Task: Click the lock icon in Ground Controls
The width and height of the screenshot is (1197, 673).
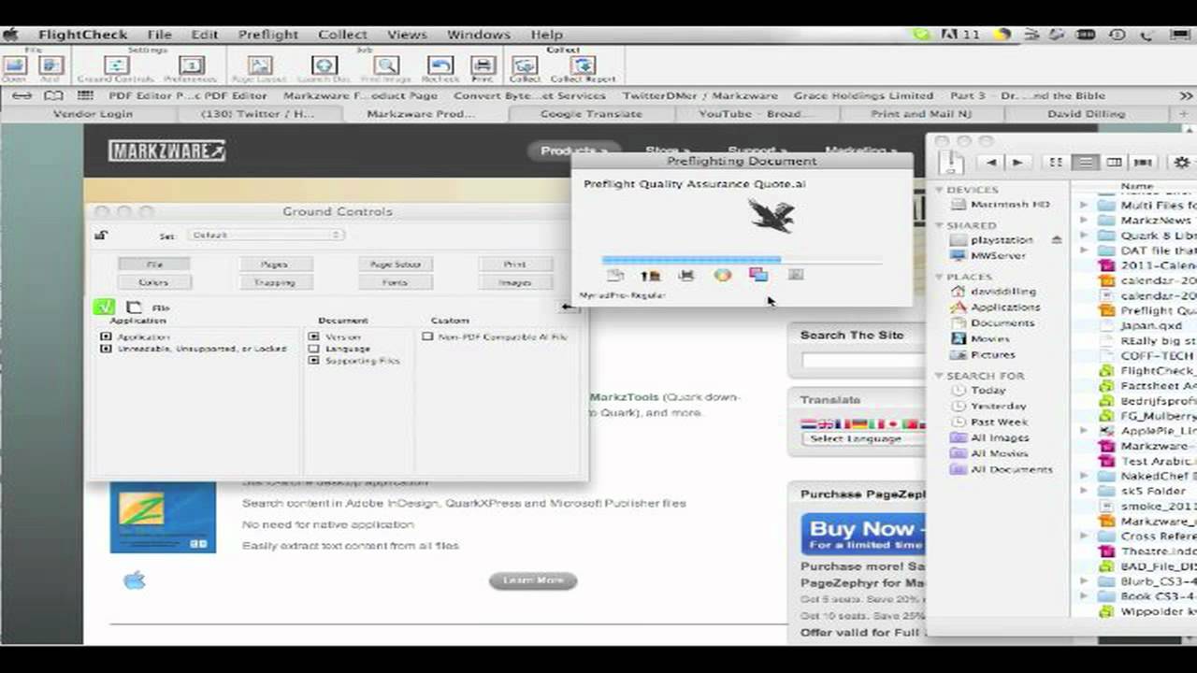Action: [x=101, y=236]
